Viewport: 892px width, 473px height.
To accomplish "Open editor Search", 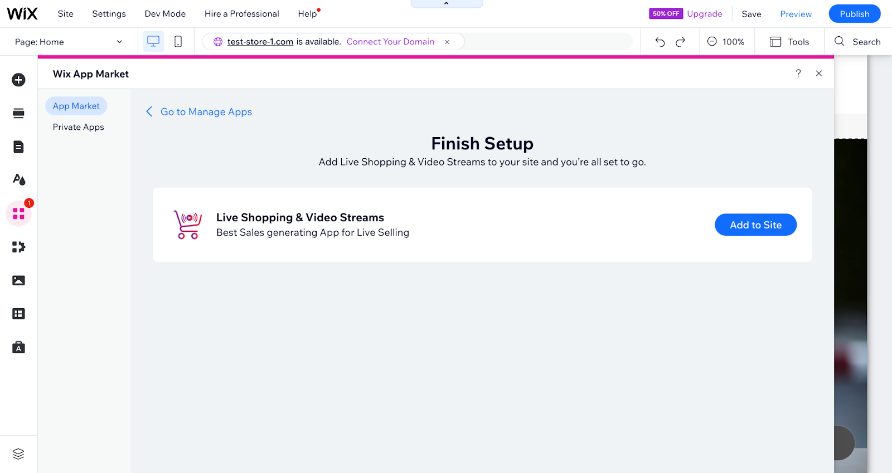I will coord(857,42).
